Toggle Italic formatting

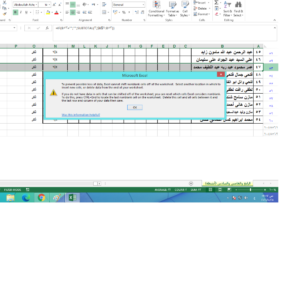click(21, 12)
